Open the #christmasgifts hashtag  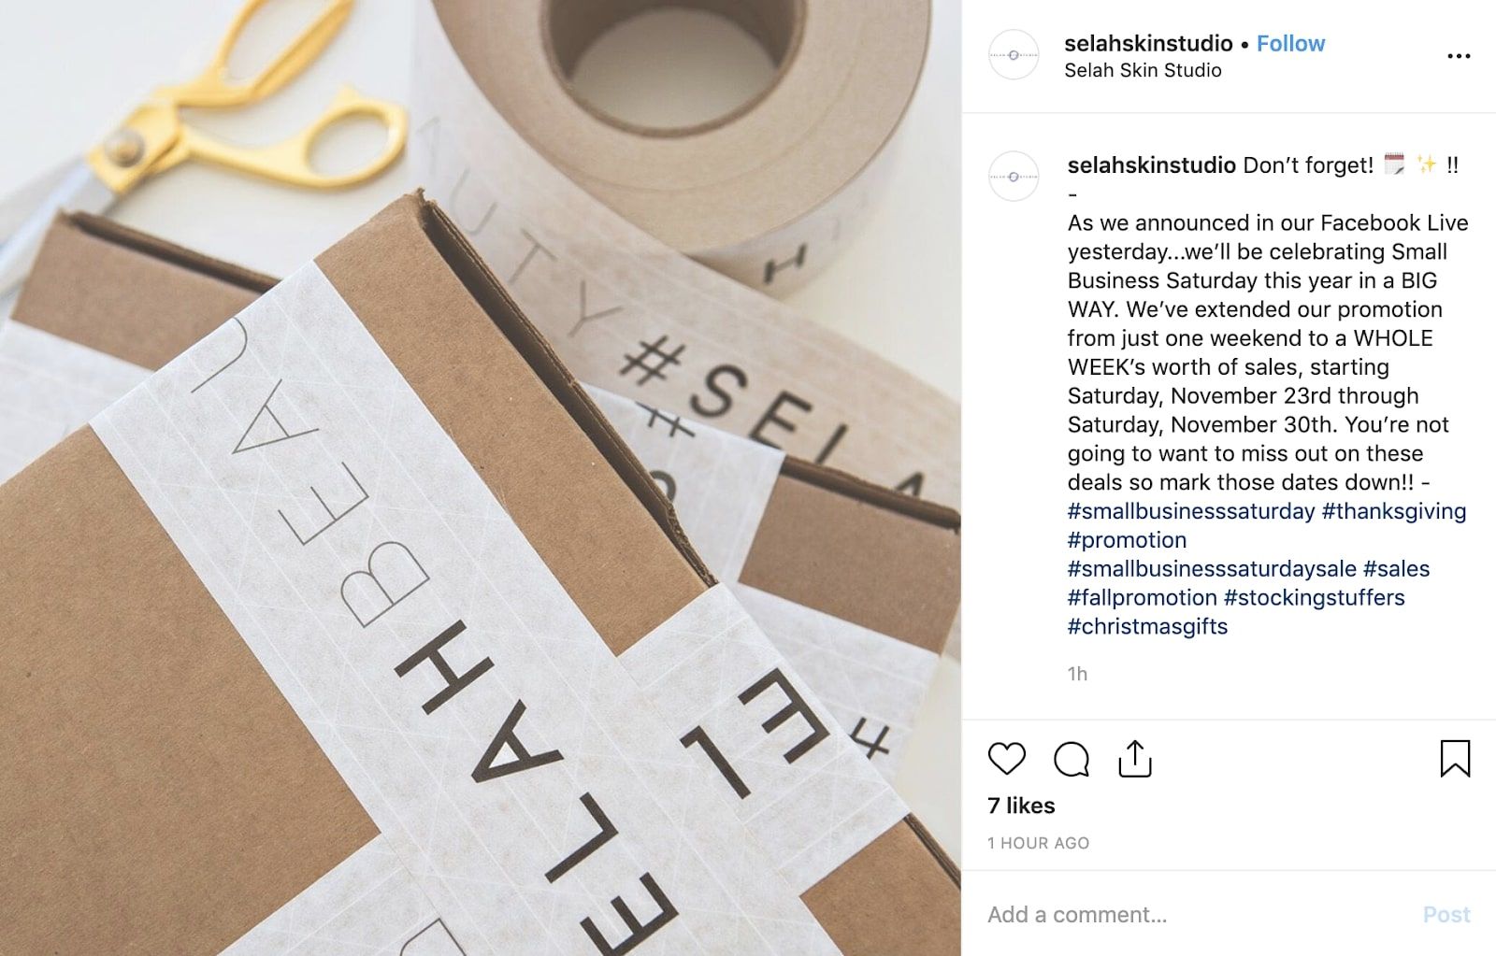[1147, 627]
